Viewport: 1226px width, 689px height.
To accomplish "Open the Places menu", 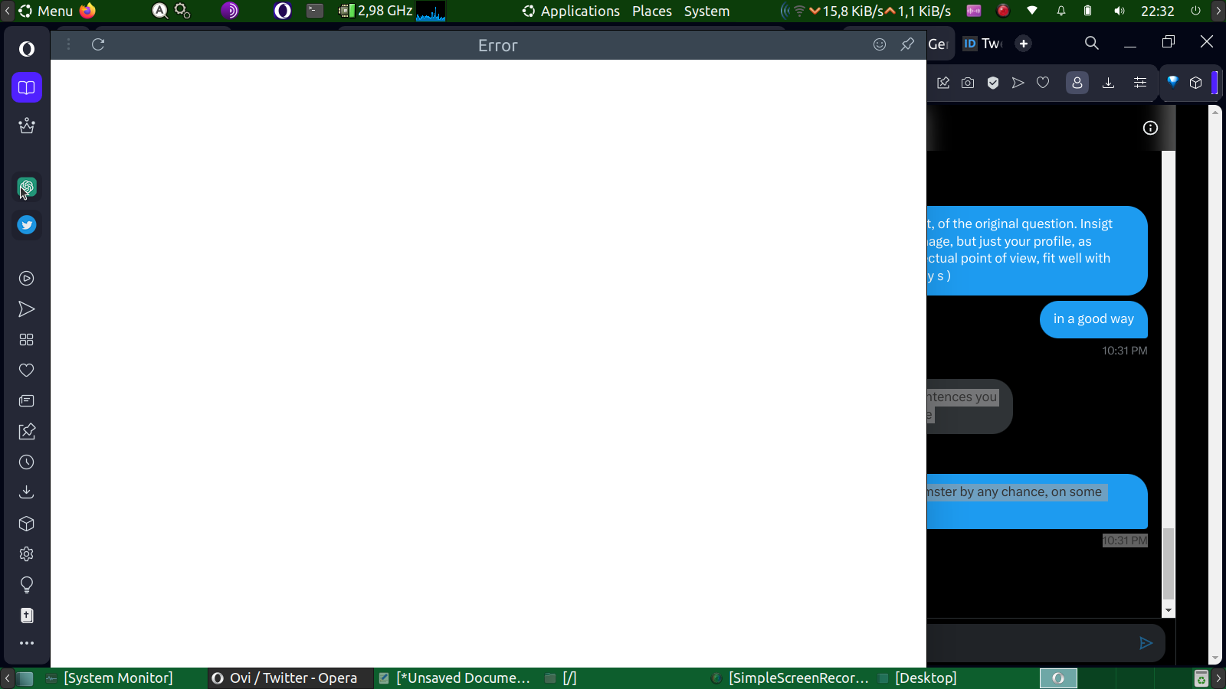I will pyautogui.click(x=652, y=11).
